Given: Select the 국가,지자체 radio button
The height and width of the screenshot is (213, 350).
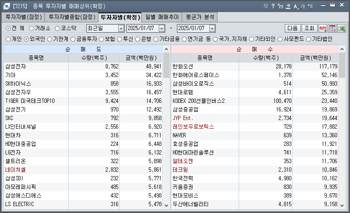Looking at the screenshot, I should click(x=215, y=39).
